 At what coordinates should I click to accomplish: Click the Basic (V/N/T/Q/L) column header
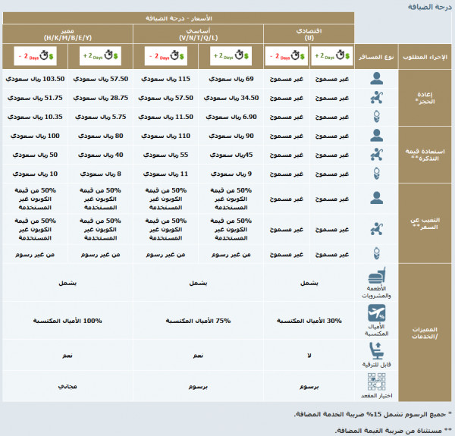coord(199,33)
